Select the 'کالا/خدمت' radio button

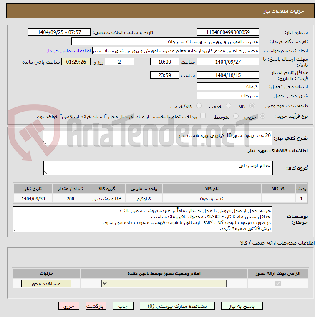point(199,105)
